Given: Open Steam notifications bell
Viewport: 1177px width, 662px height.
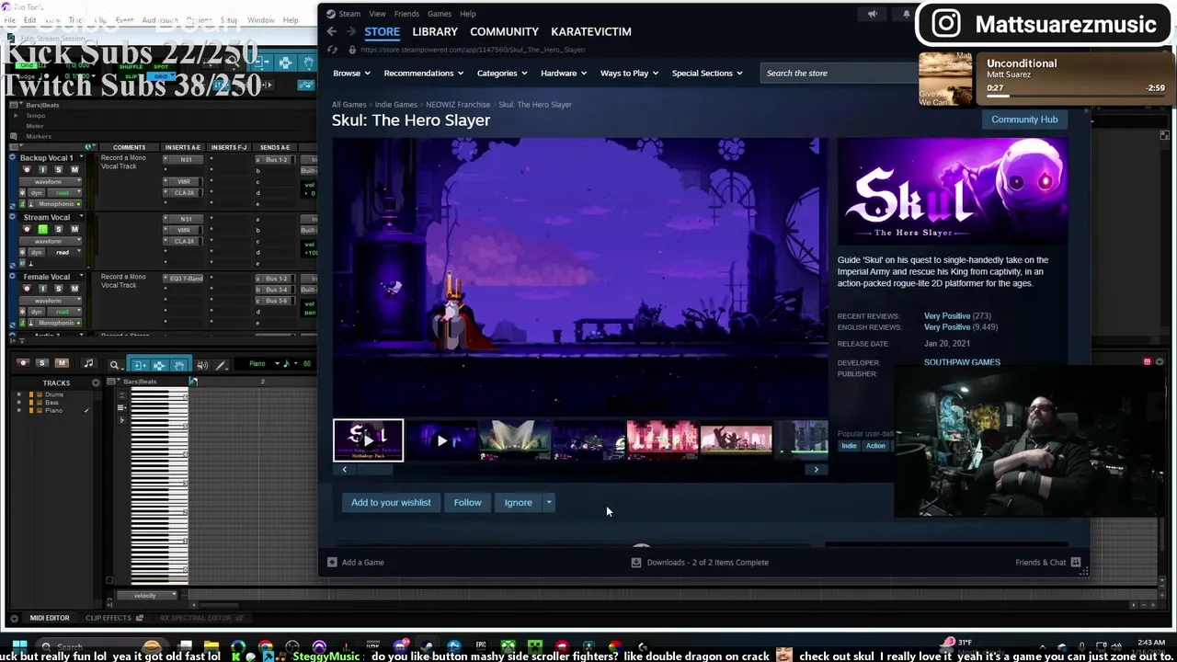Looking at the screenshot, I should point(906,14).
